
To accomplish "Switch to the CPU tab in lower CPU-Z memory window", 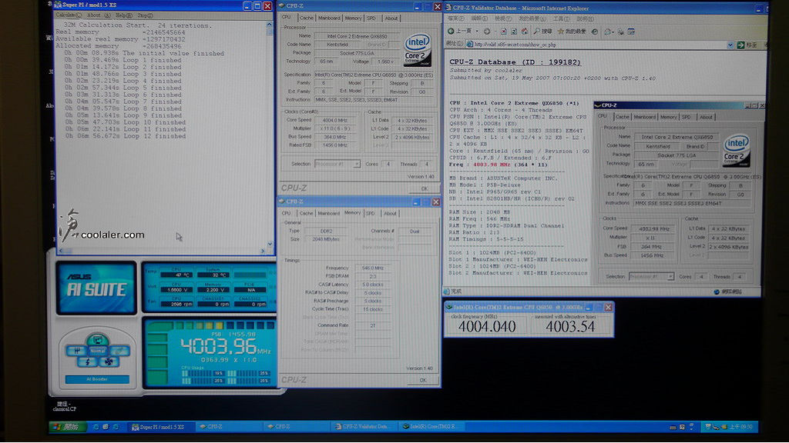I will point(286,214).
